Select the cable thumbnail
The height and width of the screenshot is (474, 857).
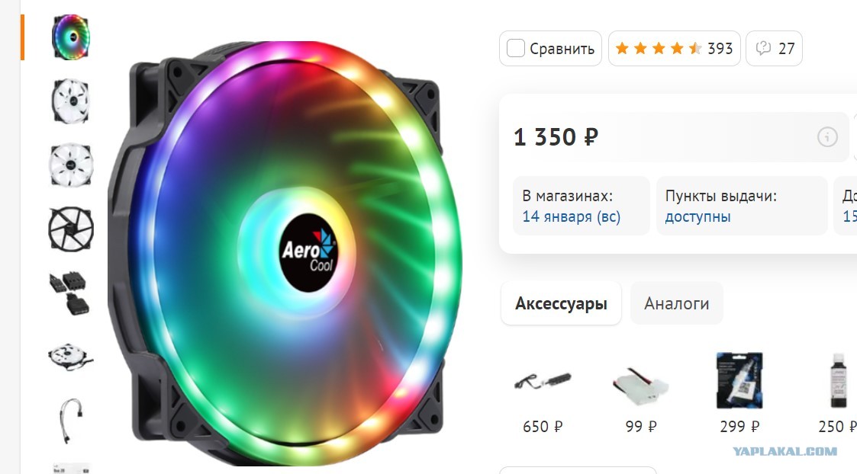(x=70, y=421)
